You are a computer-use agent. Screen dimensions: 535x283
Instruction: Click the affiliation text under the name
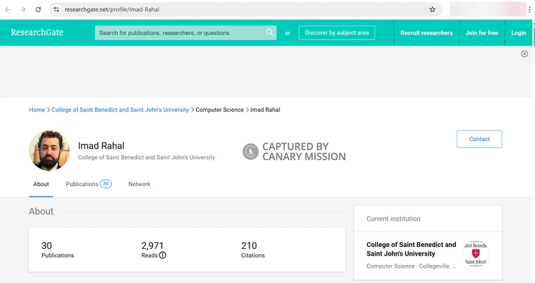[x=146, y=157]
